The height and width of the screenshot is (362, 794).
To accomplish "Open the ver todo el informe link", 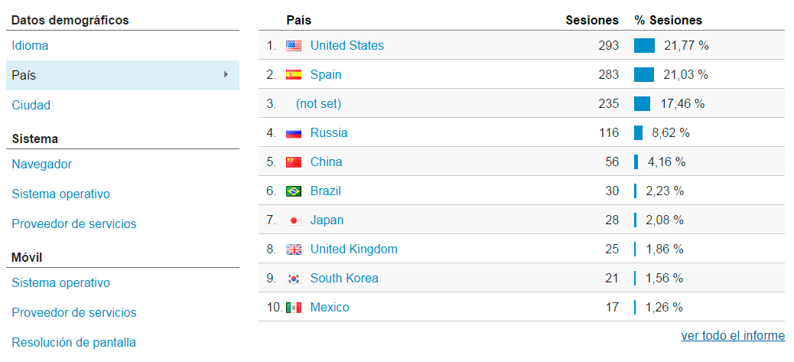I will [733, 336].
